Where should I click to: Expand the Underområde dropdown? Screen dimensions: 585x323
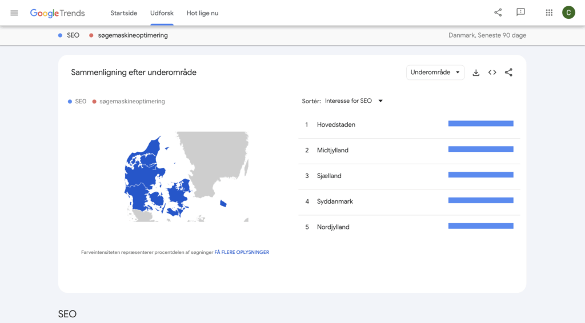[x=435, y=72]
